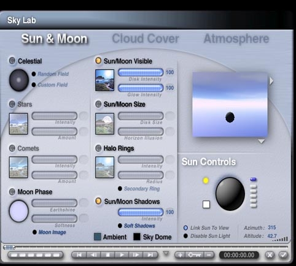
Task: Click the Stars Intensity slider
Action: coord(55,116)
